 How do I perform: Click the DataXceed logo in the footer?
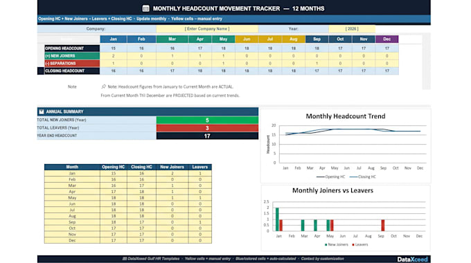click(x=412, y=260)
